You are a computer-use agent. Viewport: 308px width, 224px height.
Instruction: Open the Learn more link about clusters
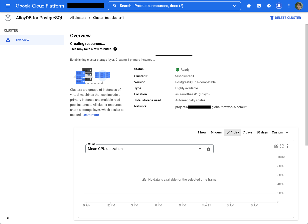pyautogui.click(x=90, y=115)
